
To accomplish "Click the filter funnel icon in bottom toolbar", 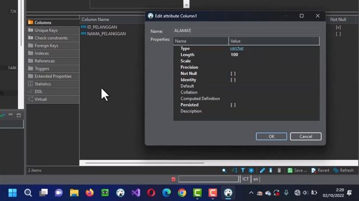I will (243, 170).
